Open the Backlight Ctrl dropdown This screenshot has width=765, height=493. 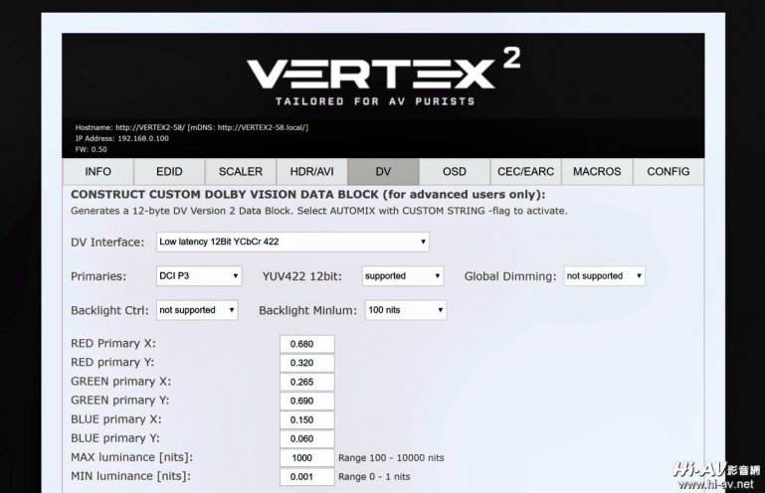tap(197, 310)
